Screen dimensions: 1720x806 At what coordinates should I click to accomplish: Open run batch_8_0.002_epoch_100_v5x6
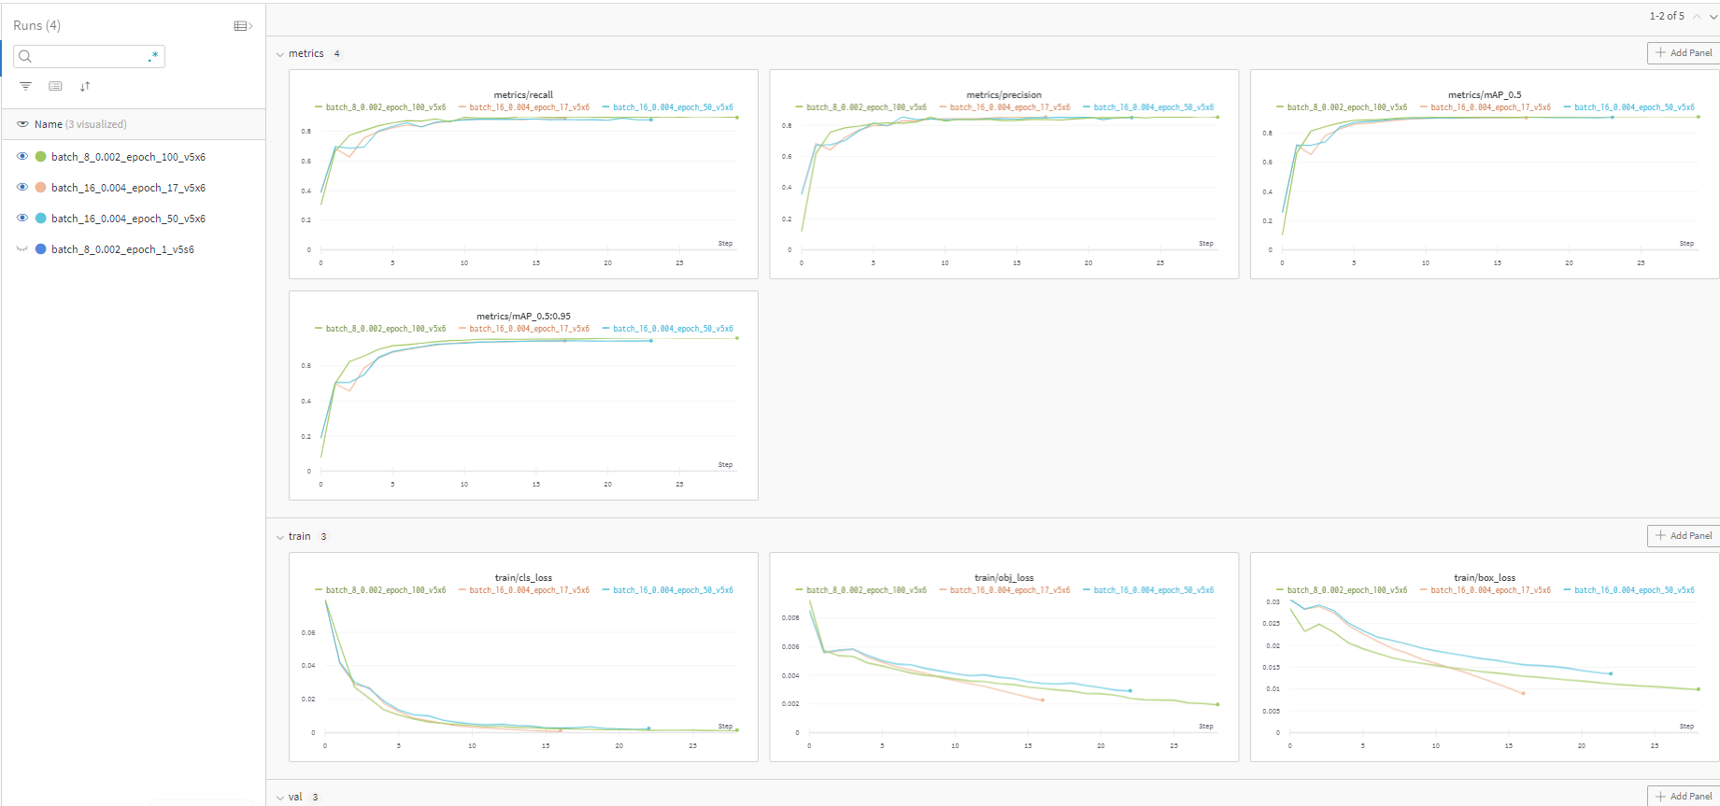click(128, 157)
